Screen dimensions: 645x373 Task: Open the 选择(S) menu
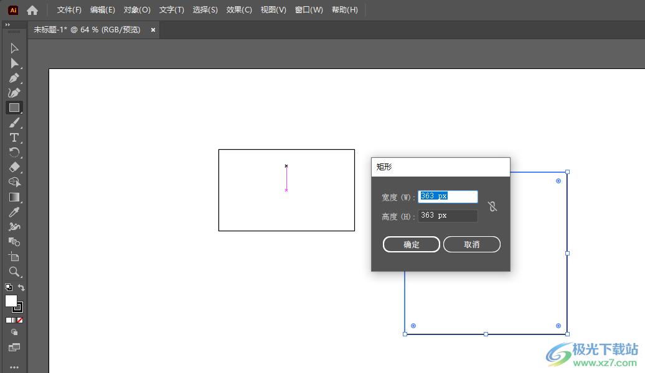(205, 10)
